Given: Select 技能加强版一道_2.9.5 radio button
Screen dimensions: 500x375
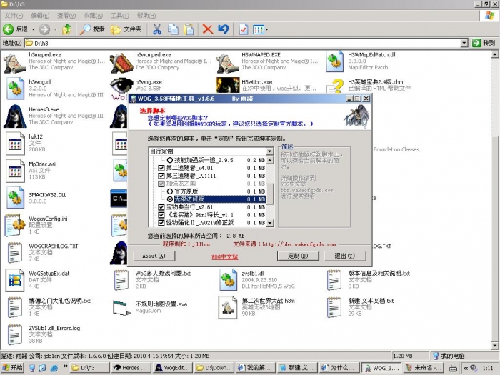Looking at the screenshot, I should 170,160.
